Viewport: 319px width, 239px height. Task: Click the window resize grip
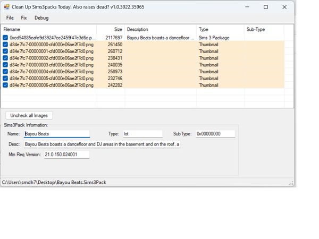(x=291, y=183)
